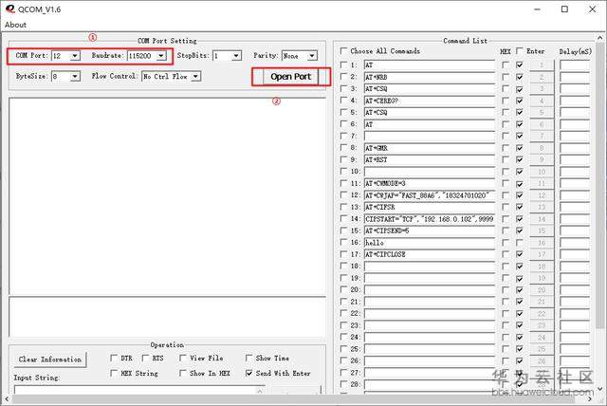This screenshot has height=406, width=607.
Task: Click the scroll up arrow of command list
Action: coord(599,38)
